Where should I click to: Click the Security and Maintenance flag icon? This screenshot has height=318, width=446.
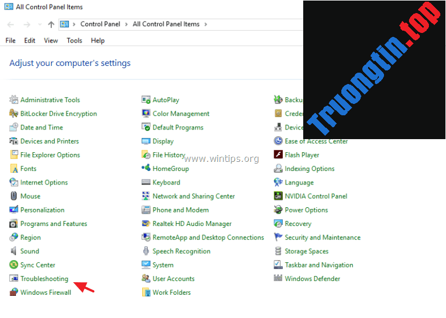[278, 237]
